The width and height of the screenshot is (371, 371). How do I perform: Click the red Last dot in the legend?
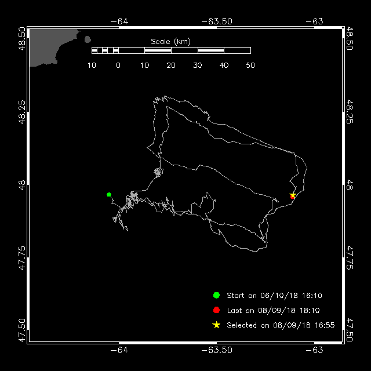216,310
